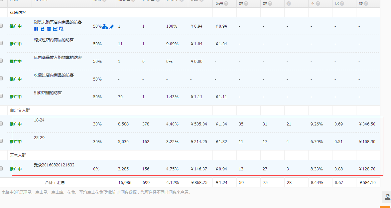Click 0% premium in 受众20160820121632 row
Screen dimensions: 391x208
(96, 169)
